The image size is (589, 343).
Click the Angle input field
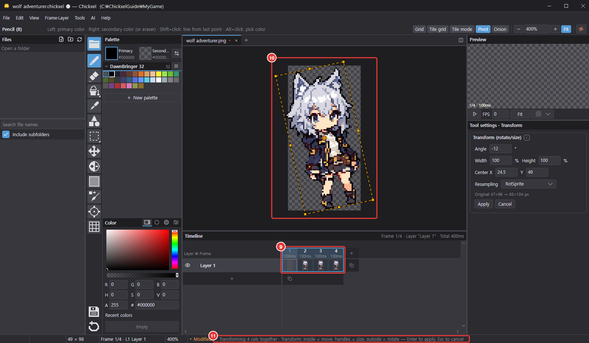(501, 149)
